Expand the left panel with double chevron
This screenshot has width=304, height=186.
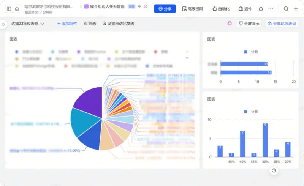(3, 24)
